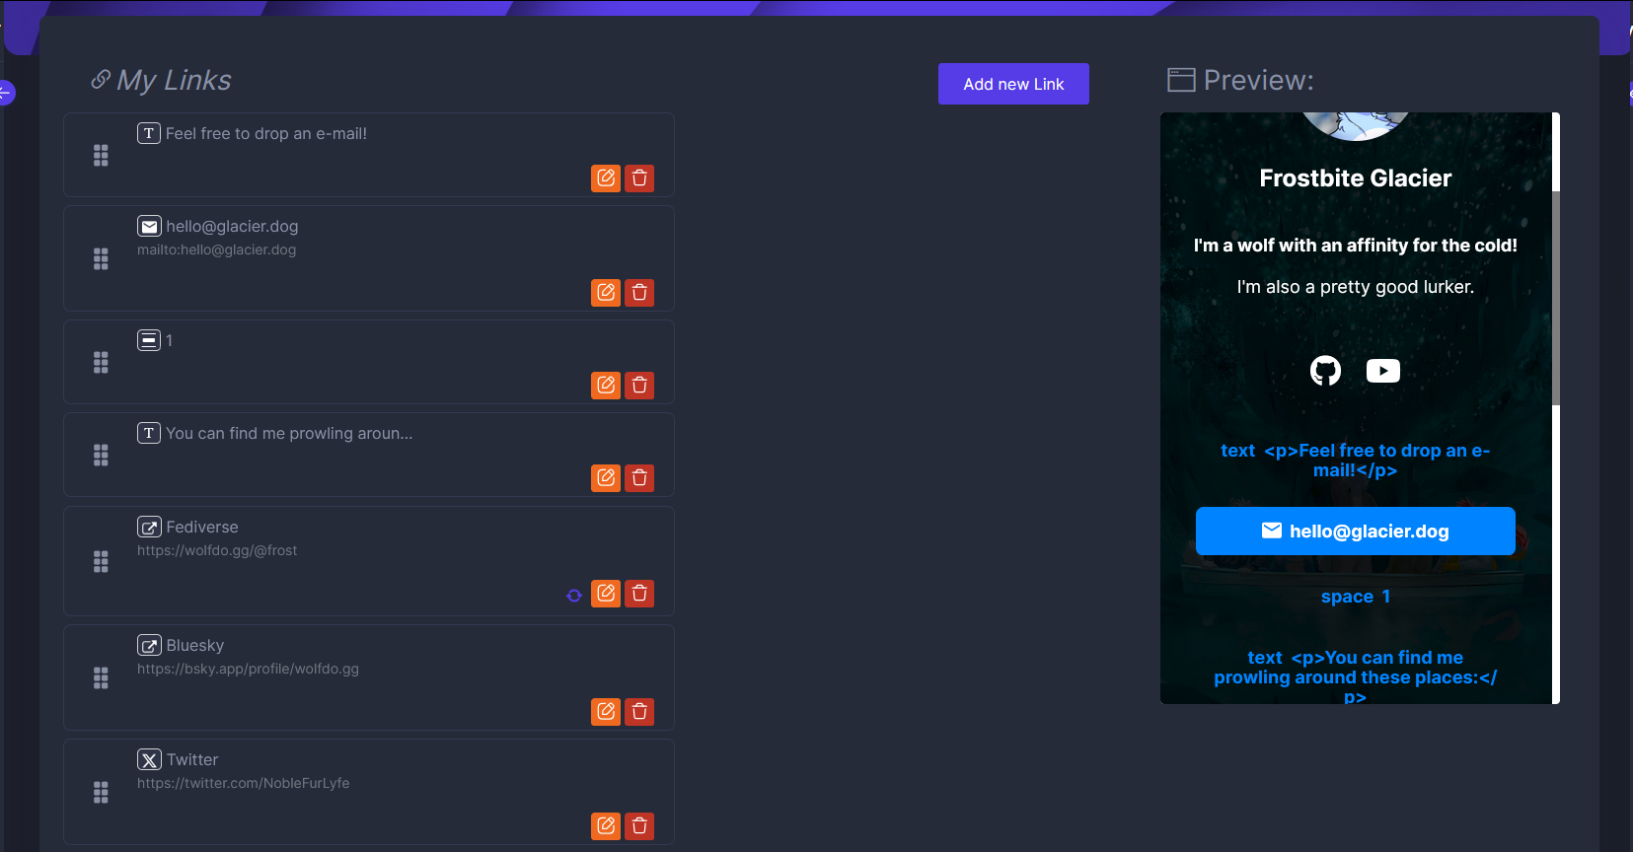This screenshot has height=852, width=1633.
Task: Grab the drag handle of the Bluesky row
Action: tap(101, 677)
